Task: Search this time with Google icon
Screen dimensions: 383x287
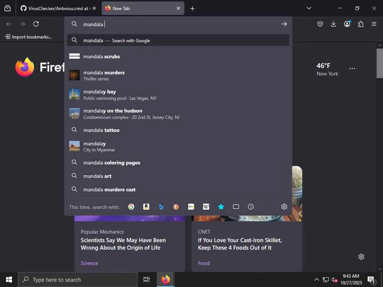Action: [x=131, y=207]
